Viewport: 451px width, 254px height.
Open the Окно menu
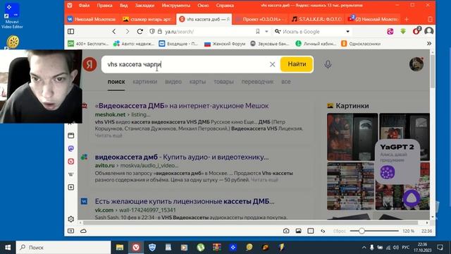(x=203, y=5)
